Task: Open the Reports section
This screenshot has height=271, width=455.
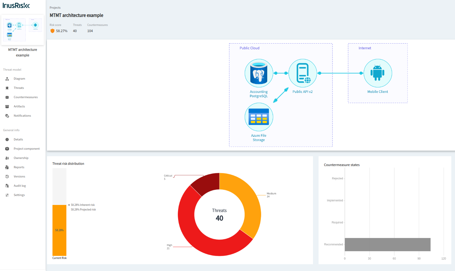Action: (x=19, y=167)
